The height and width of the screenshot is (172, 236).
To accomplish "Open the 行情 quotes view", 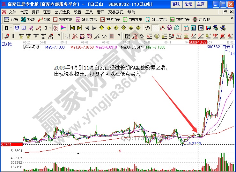I will pyautogui.click(x=11, y=19).
